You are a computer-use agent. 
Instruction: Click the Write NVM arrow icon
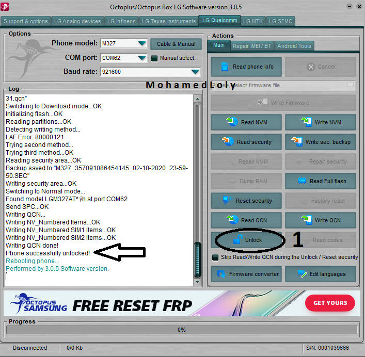(x=306, y=122)
